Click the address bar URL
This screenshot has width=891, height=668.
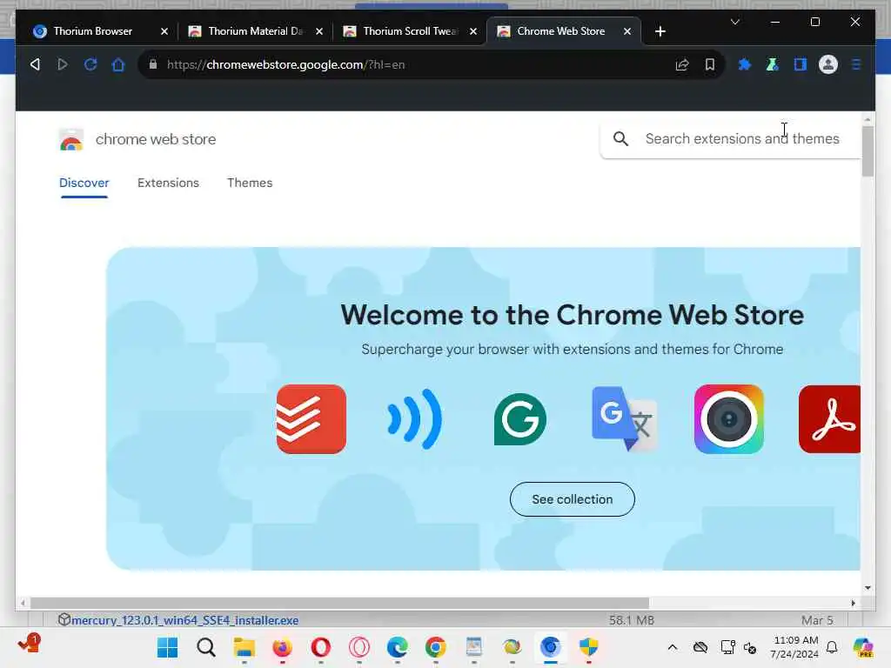tap(285, 64)
